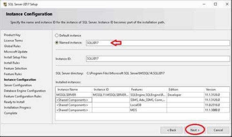Click the Next button
The image size is (232, 137).
(x=195, y=130)
